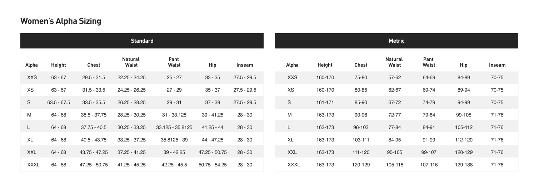Click the Chest column header in Standard table
The image size is (539, 186).
94,65
